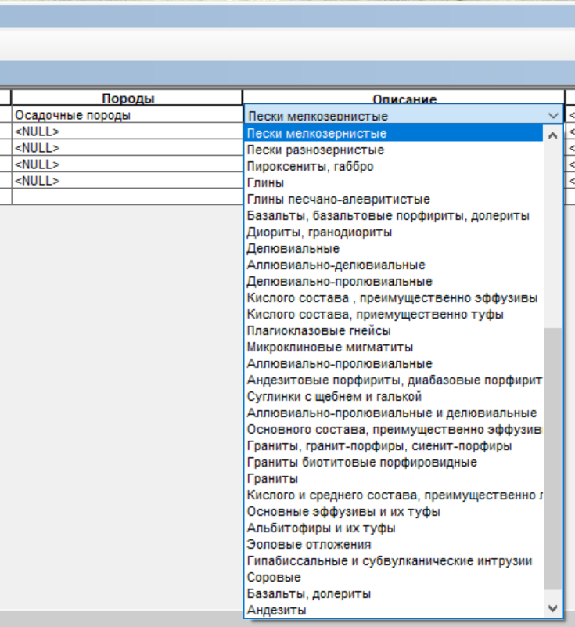Choose 'Основные эффузивы и их туфы'
The width and height of the screenshot is (575, 627).
tap(394, 511)
